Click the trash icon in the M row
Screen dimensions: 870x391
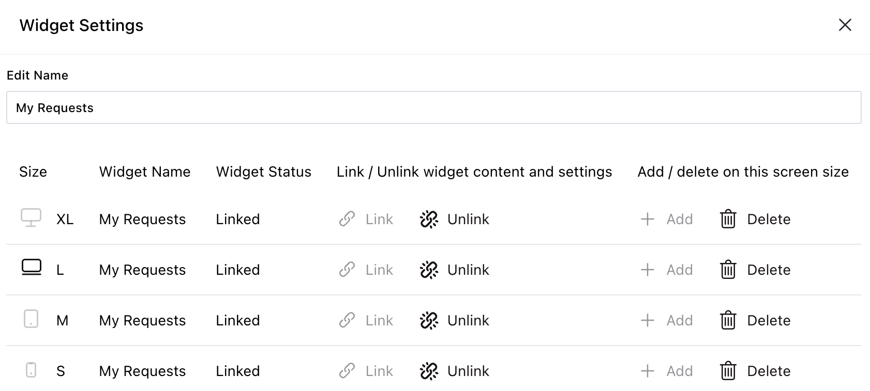tap(727, 320)
